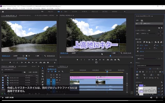The image size is (165, 103).
Task: Adjust the opacity slider handle in Align and Transform
Action: click(x=162, y=51)
